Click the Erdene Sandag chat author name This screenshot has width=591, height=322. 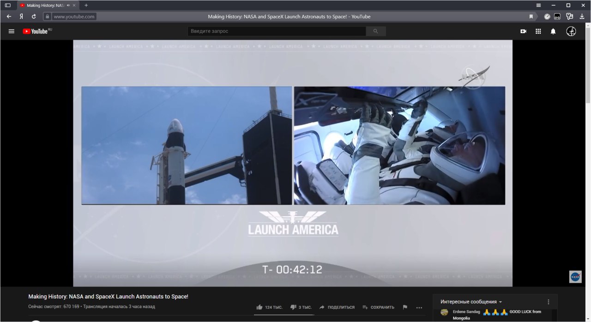click(x=466, y=312)
